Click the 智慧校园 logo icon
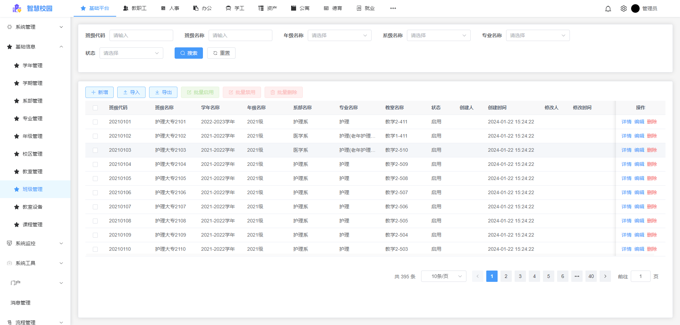Screen dimensions: 680x325 click(17, 8)
